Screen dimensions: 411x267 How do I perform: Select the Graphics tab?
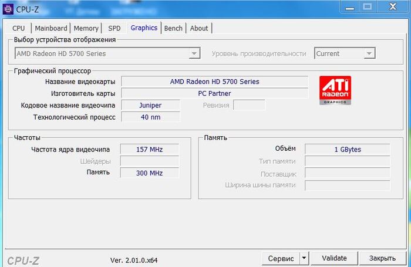coord(144,28)
